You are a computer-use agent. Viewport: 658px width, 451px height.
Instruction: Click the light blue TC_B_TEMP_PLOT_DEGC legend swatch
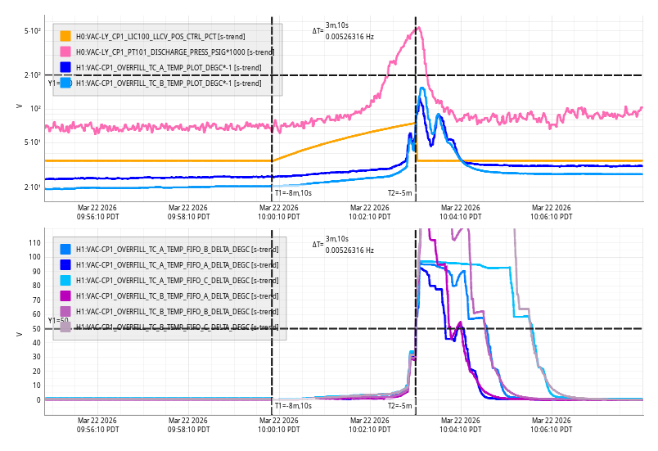[65, 83]
